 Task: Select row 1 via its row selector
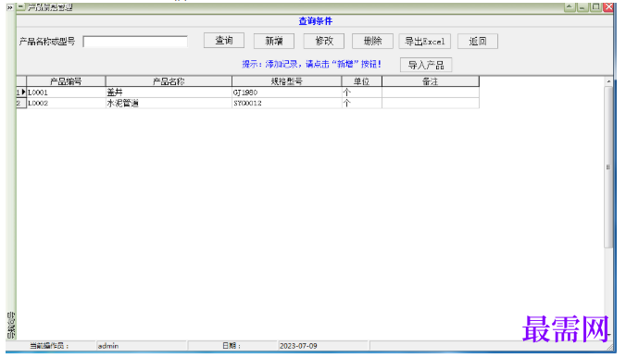pyautogui.click(x=21, y=93)
